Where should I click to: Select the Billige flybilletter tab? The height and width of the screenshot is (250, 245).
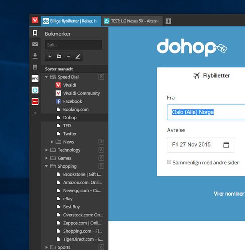click(x=71, y=21)
